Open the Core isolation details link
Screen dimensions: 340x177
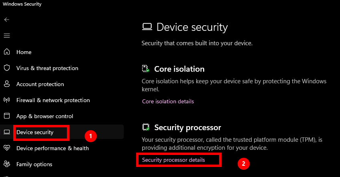point(168,101)
